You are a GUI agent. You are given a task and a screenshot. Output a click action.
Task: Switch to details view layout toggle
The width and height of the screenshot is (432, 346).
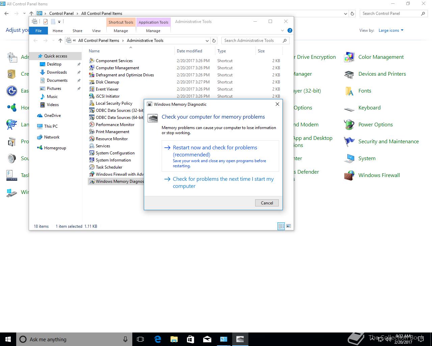(281, 226)
